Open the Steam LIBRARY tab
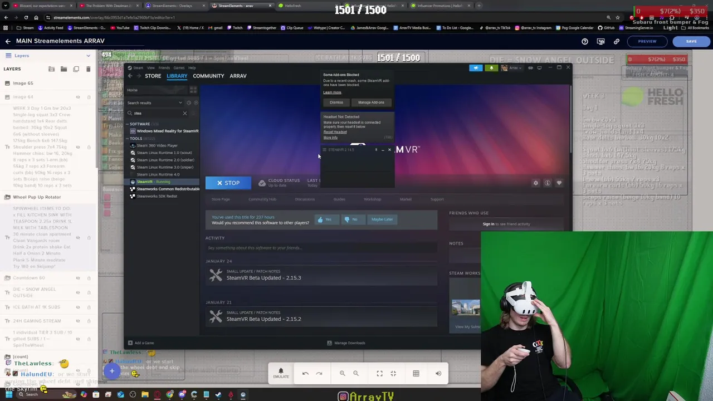This screenshot has height=401, width=713. coord(177,76)
